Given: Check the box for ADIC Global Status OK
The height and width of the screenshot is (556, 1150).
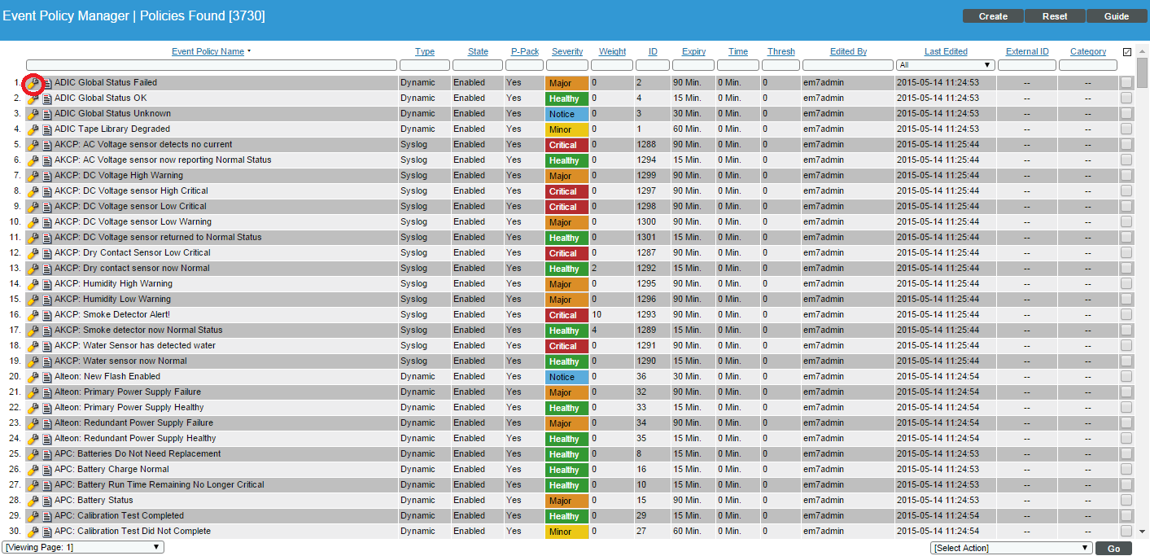Looking at the screenshot, I should [1126, 99].
